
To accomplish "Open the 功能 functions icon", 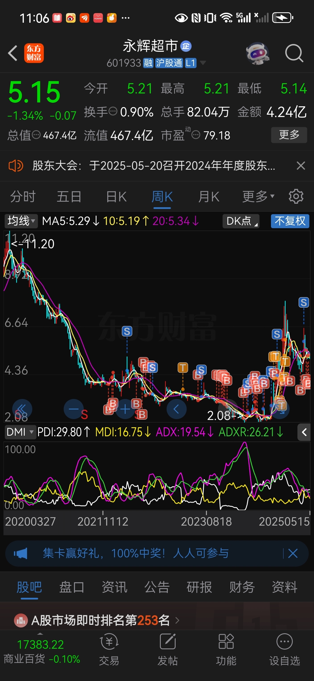I will pyautogui.click(x=226, y=650).
